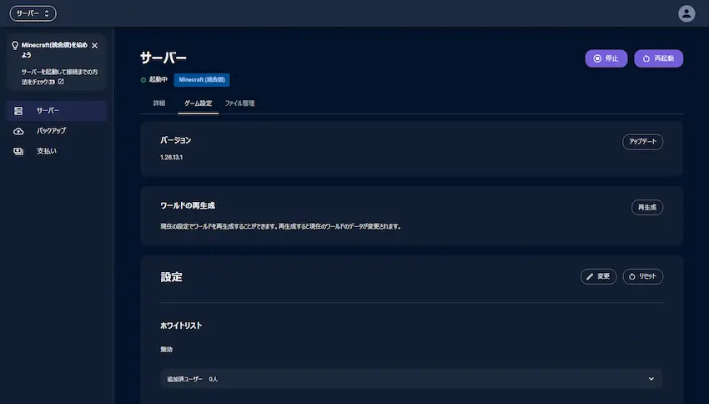
Task: Switch to the ファイル管理 tab
Action: [239, 104]
